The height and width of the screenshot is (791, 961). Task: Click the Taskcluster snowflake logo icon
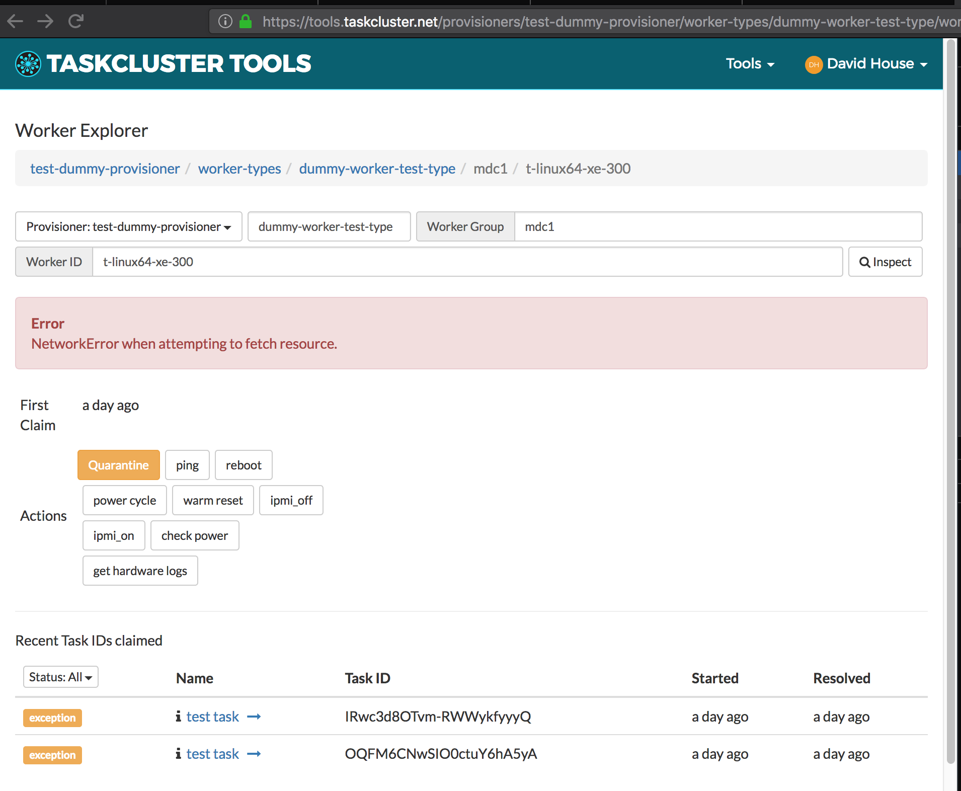[28, 64]
